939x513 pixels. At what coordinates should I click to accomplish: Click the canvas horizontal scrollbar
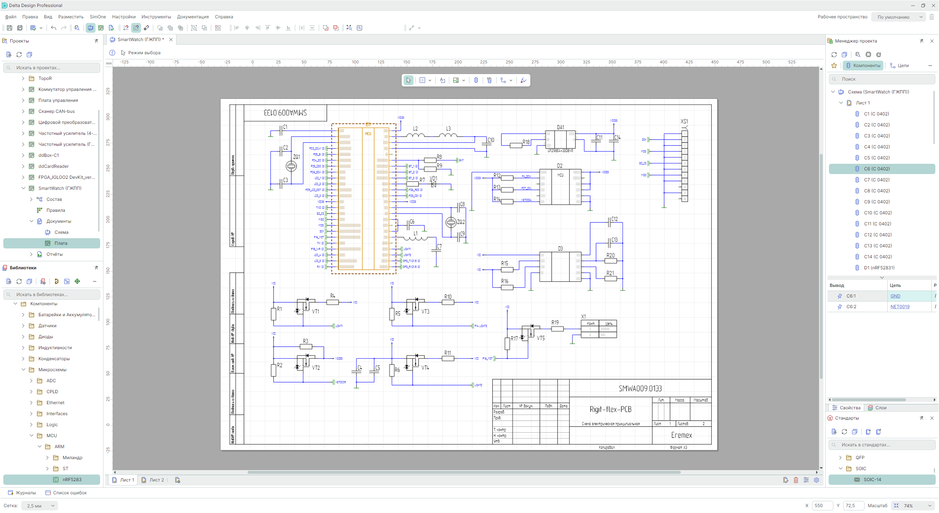coord(464,472)
